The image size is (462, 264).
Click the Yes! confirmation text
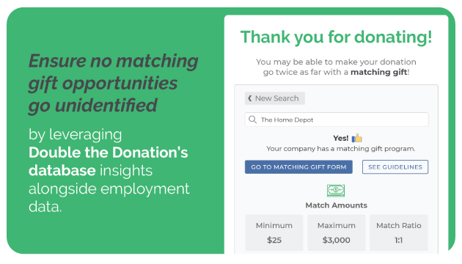(340, 138)
